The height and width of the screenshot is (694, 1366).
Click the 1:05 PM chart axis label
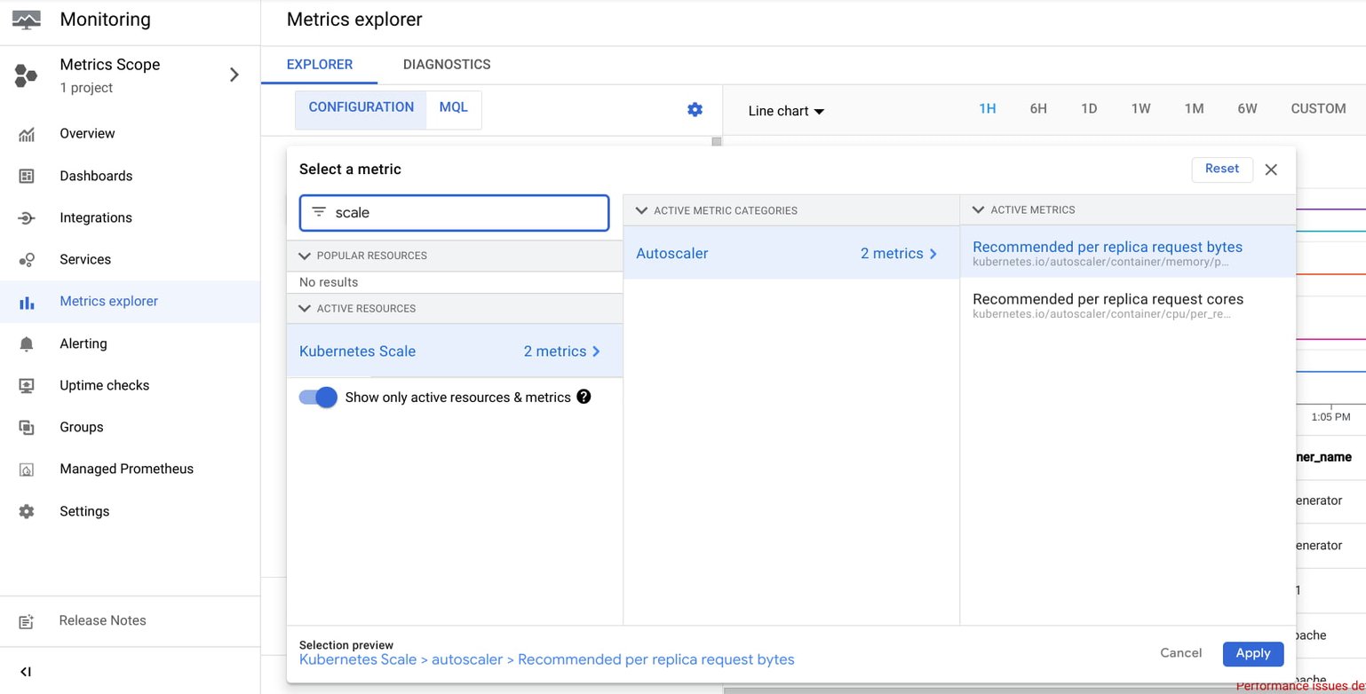[1330, 416]
